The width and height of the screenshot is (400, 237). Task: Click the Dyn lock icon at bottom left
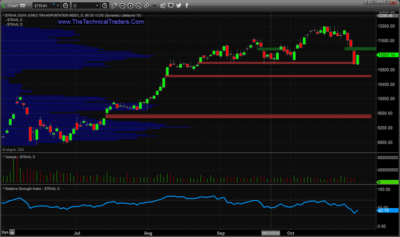(12, 232)
